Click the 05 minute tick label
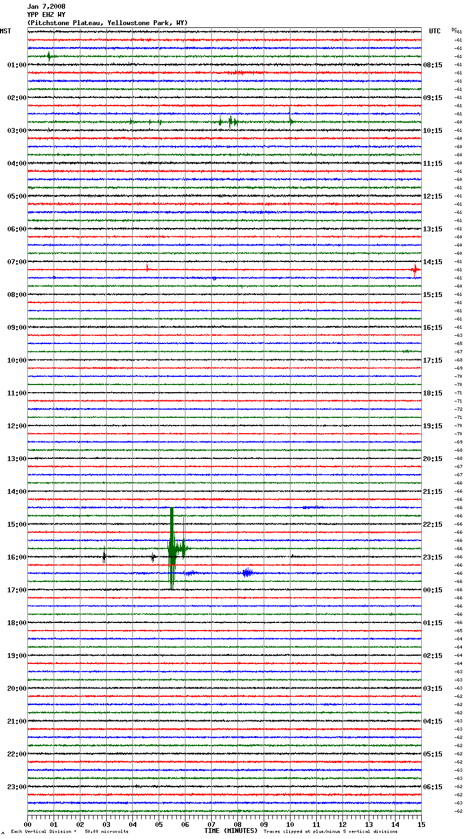Screen dimensions: 465x839 [x=159, y=824]
